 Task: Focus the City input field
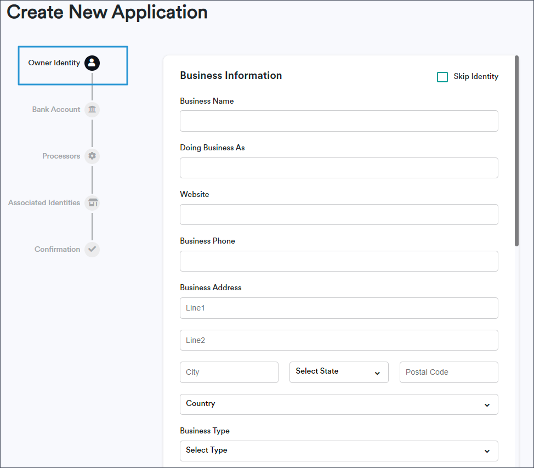(229, 372)
